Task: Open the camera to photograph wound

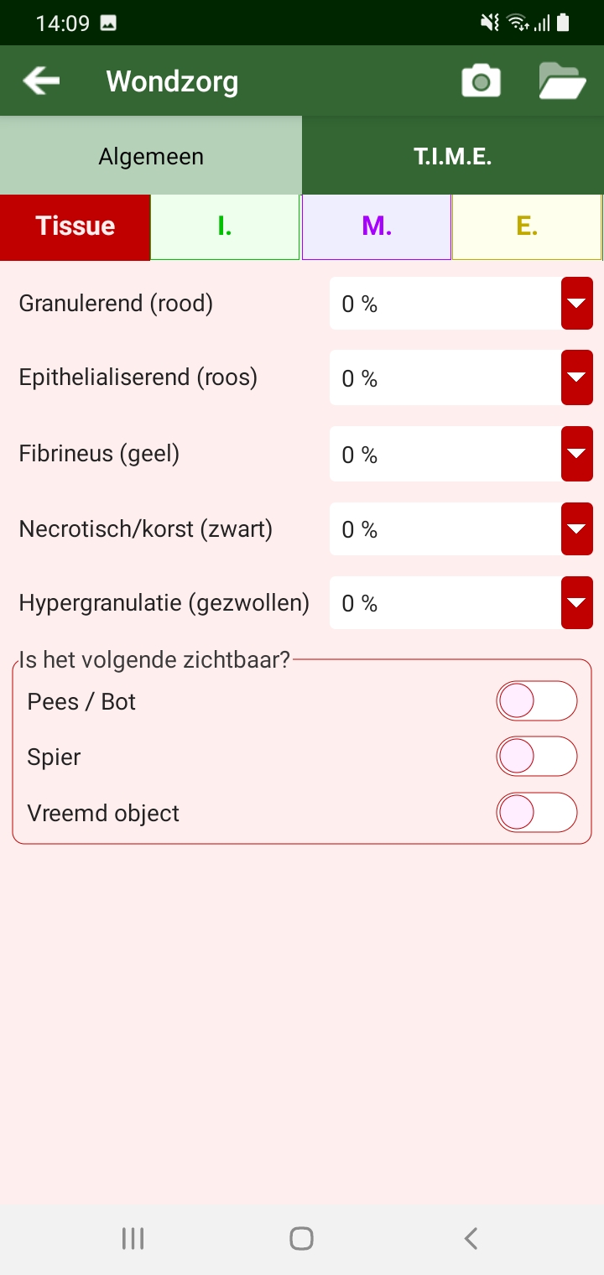Action: point(481,82)
